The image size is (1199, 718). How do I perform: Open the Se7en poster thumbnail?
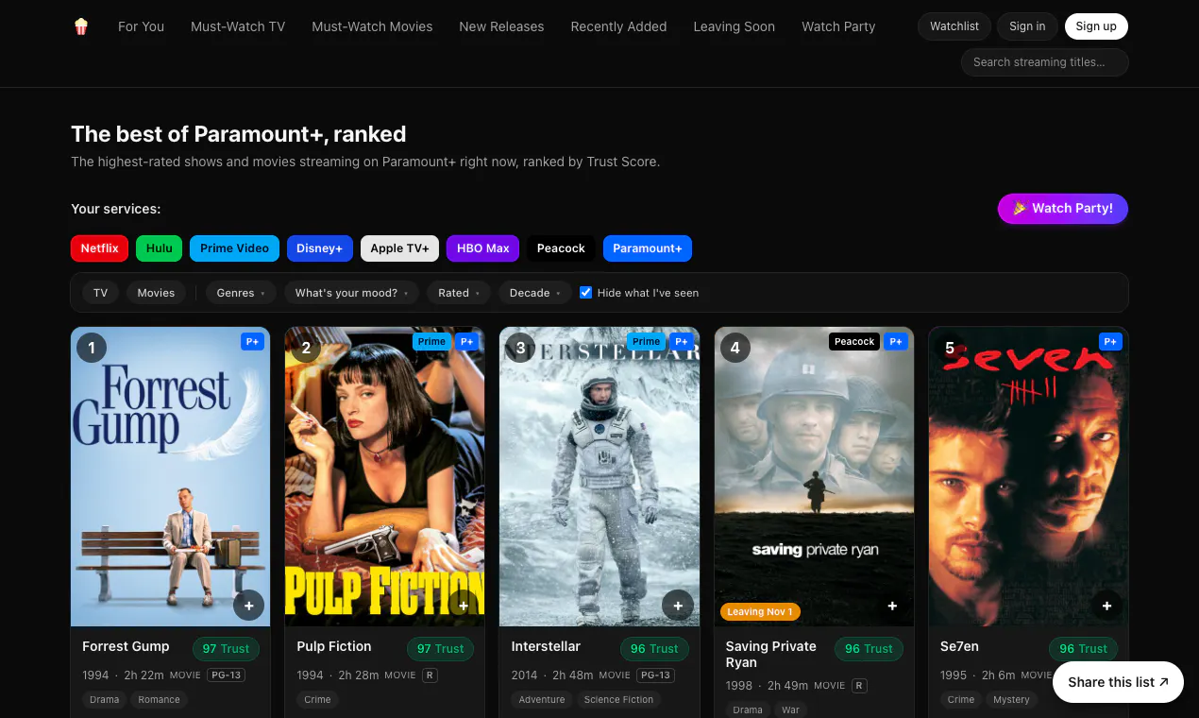coord(1028,476)
